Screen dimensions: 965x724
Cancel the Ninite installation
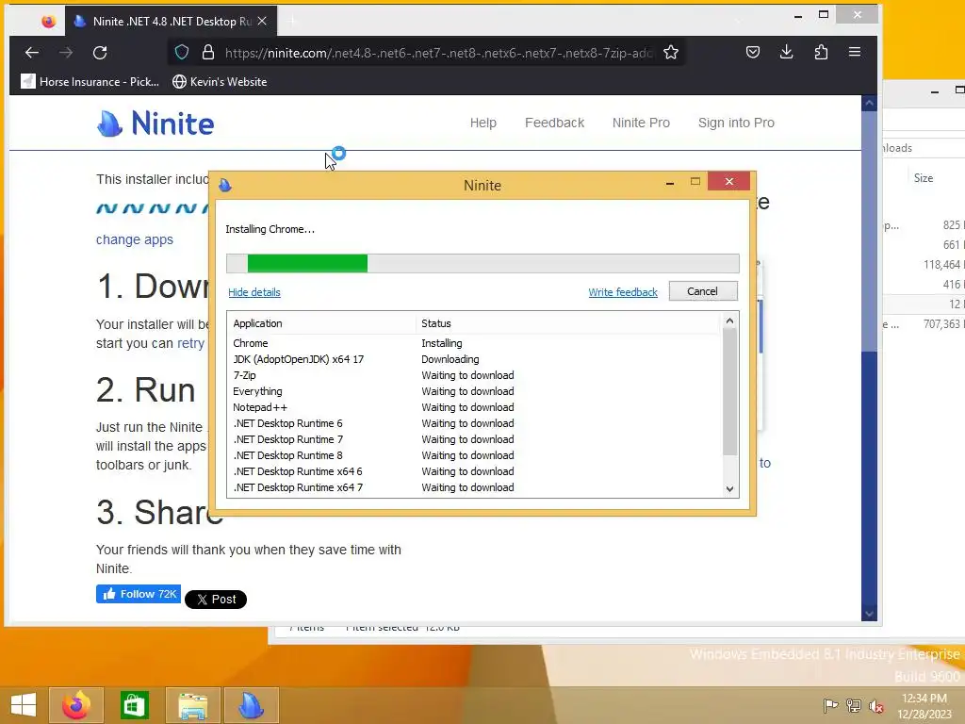pos(703,291)
